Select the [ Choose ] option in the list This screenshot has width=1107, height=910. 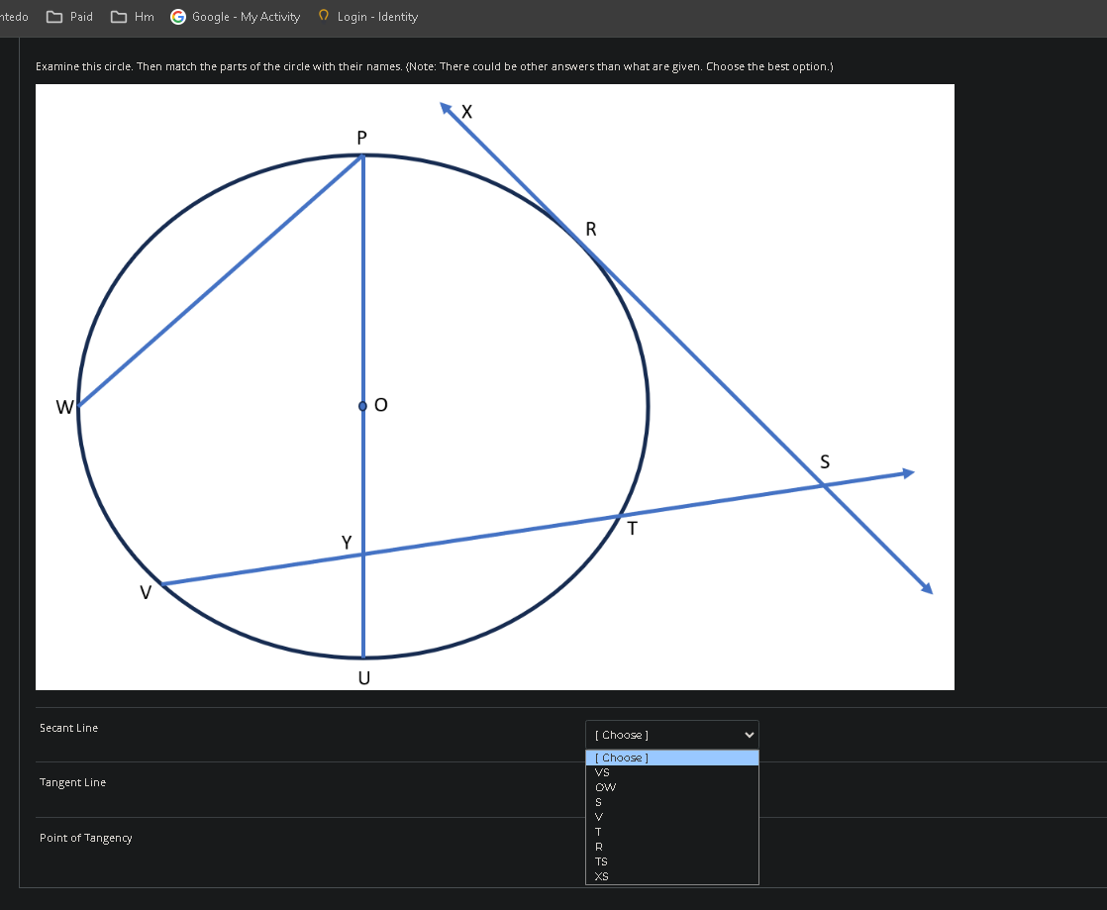[672, 758]
